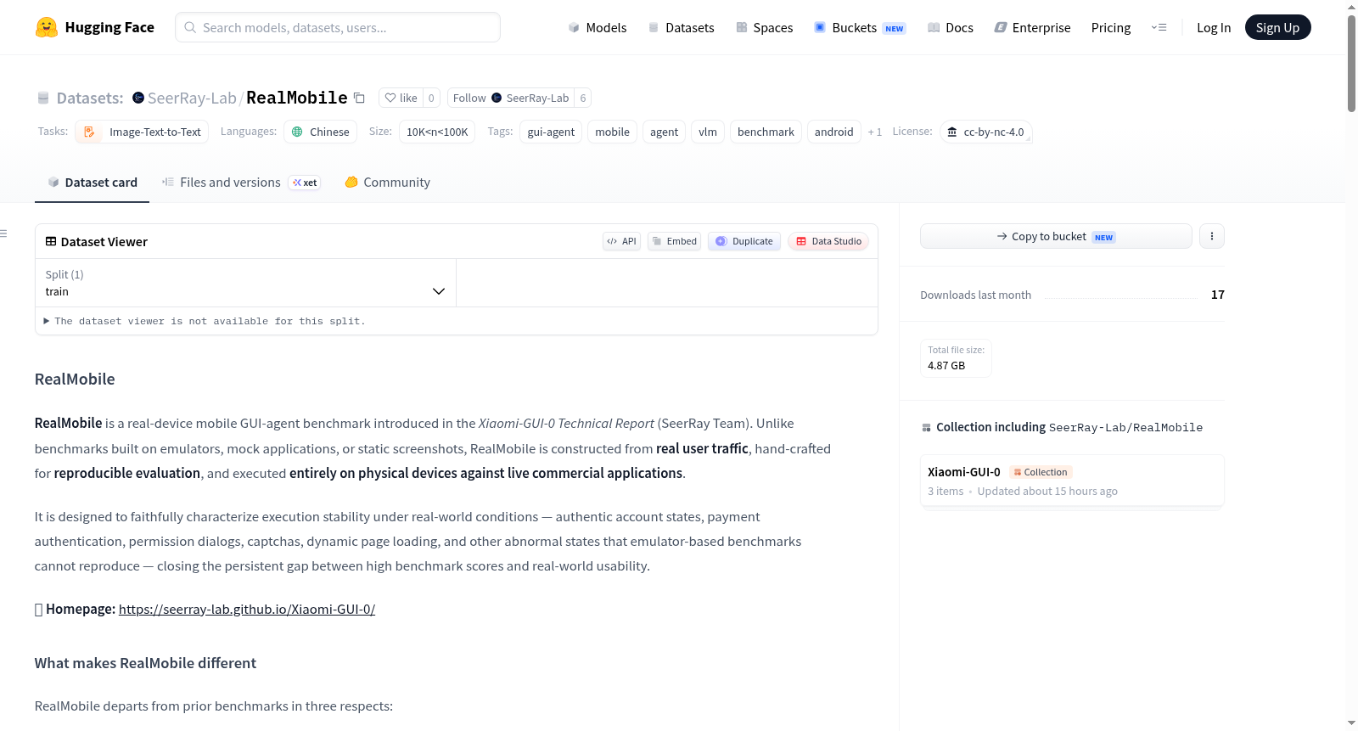Toggle the left sidebar handle icon
This screenshot has height=731, width=1358.
[x=4, y=233]
